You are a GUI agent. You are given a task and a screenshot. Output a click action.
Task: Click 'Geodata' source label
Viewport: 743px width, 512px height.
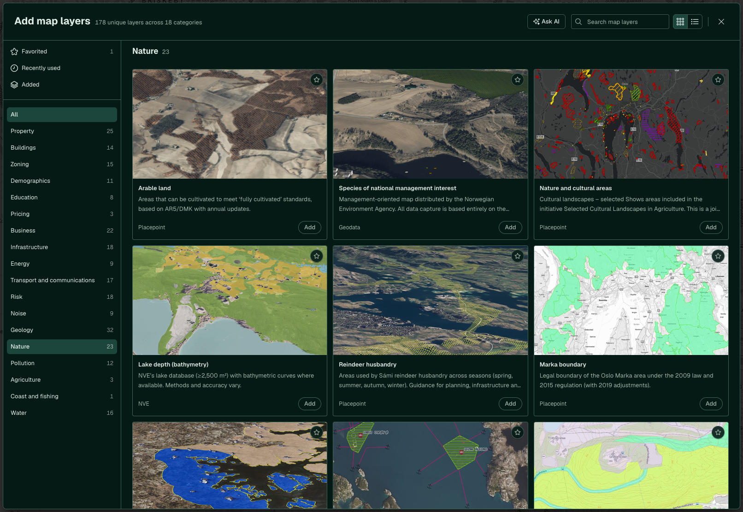click(x=349, y=227)
